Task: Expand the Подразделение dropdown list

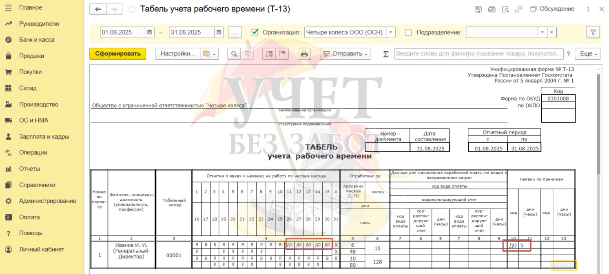Action: tap(542, 32)
